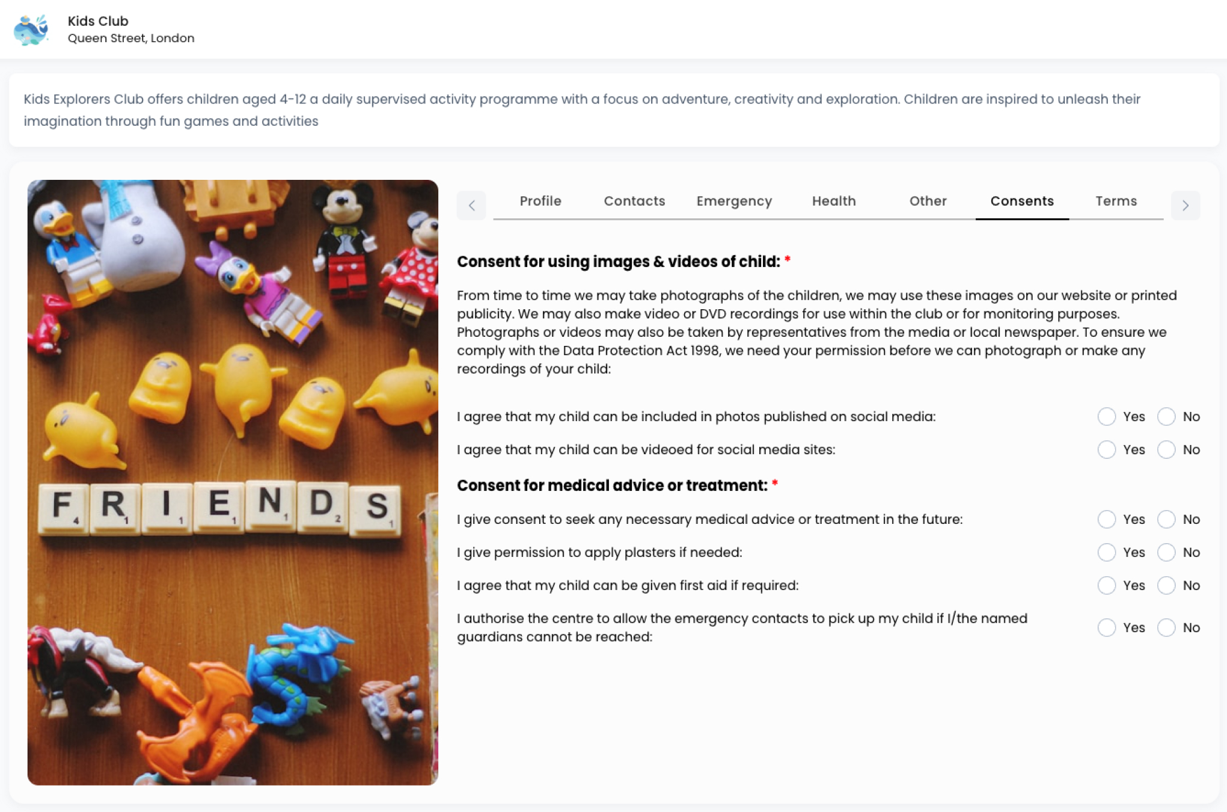Navigate to the Health tab

pyautogui.click(x=833, y=201)
